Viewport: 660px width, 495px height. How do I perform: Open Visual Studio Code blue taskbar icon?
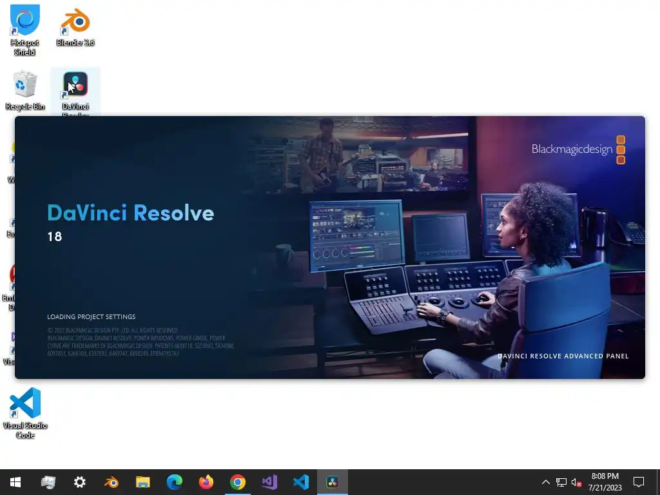pos(301,482)
